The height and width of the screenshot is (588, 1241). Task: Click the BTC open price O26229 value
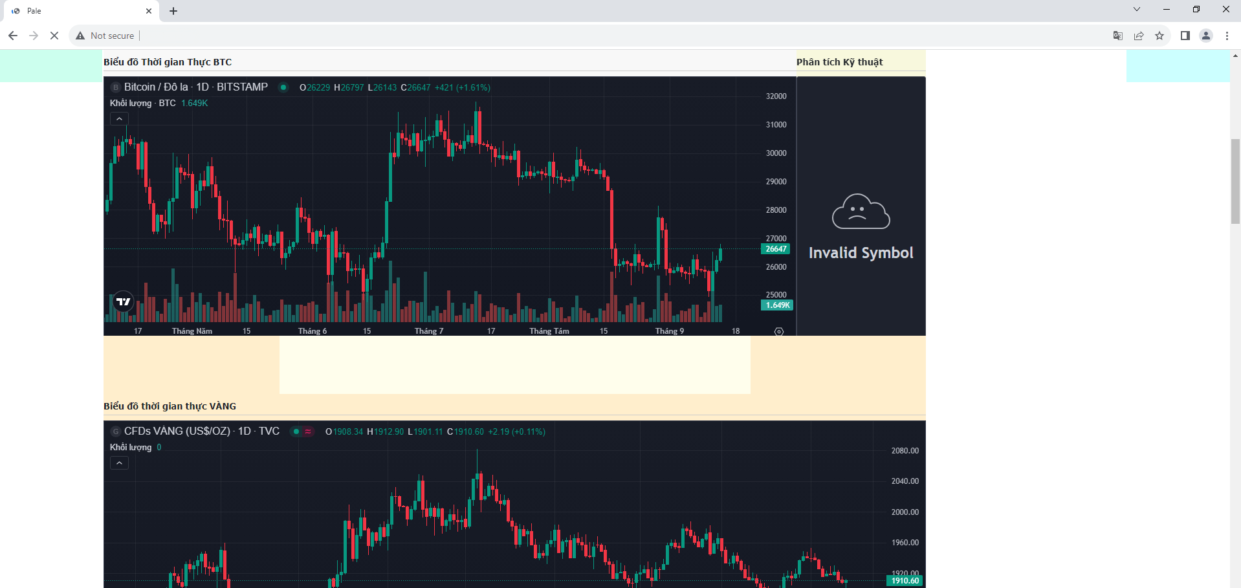(x=314, y=87)
